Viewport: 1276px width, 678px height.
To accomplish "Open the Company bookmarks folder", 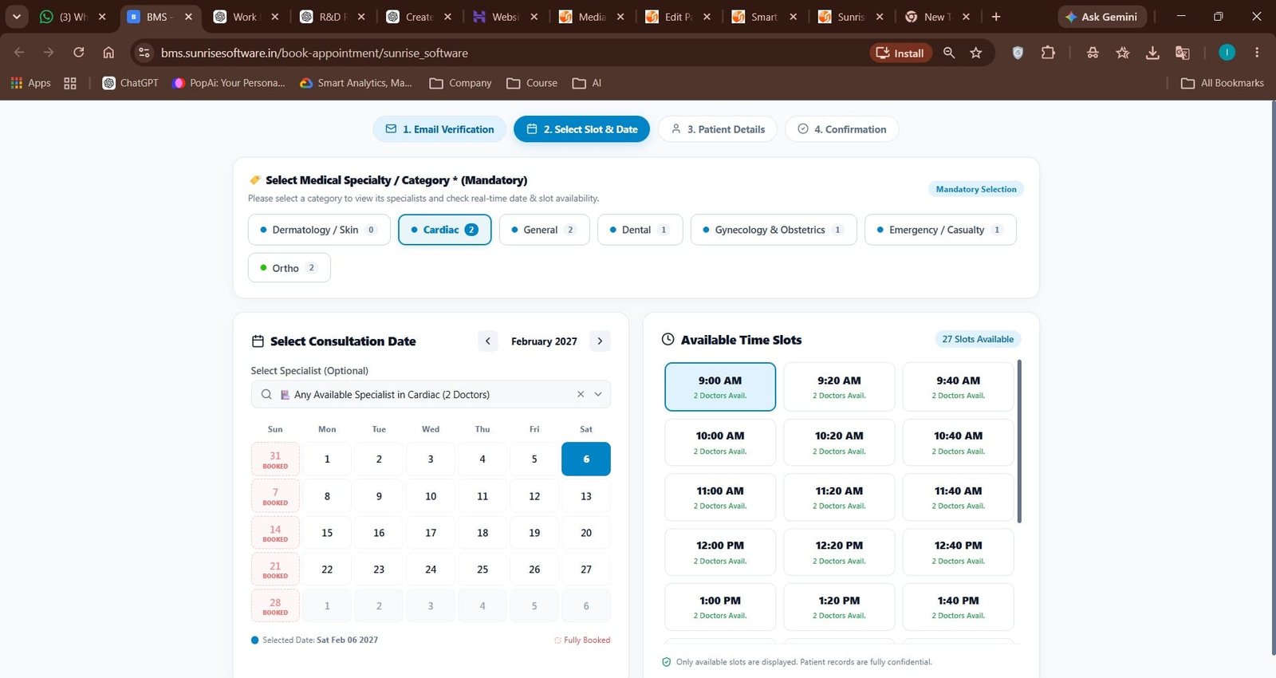I will (460, 83).
